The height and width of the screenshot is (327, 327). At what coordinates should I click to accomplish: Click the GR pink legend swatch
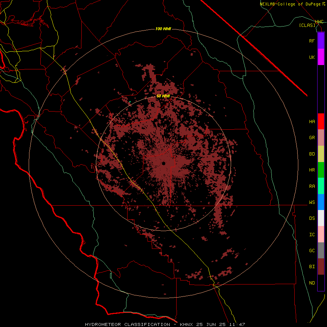[x=321, y=138]
